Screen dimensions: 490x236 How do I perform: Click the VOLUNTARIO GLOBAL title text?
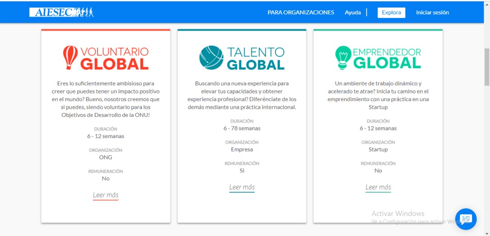click(x=114, y=58)
